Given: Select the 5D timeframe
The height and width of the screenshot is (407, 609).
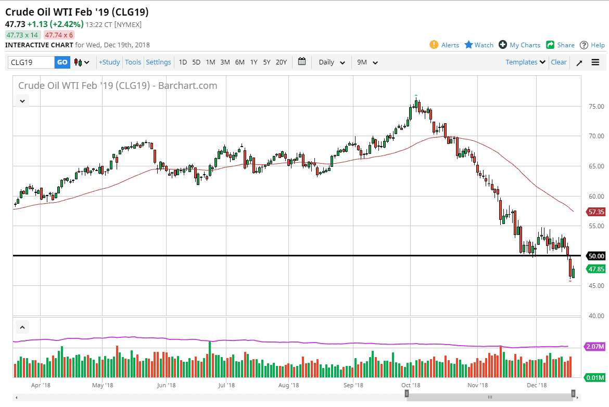Looking at the screenshot, I should tap(196, 62).
